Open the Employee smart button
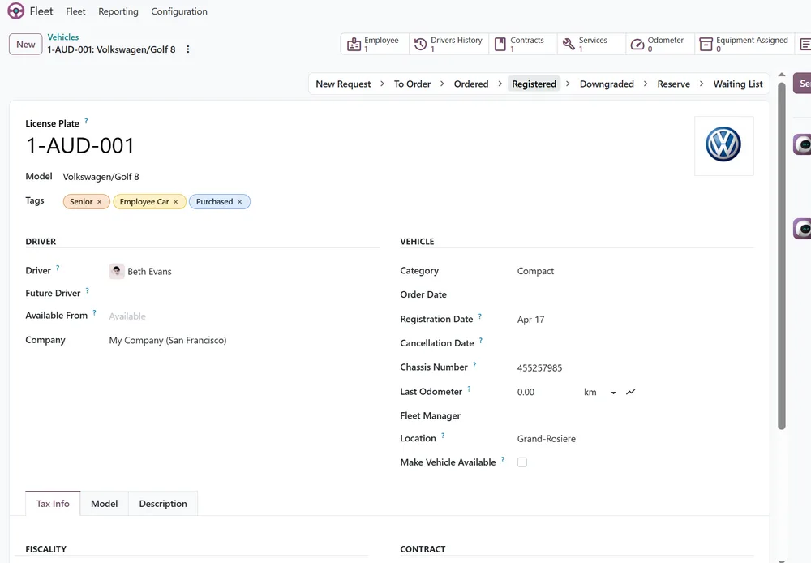The width and height of the screenshot is (811, 563). [x=375, y=44]
